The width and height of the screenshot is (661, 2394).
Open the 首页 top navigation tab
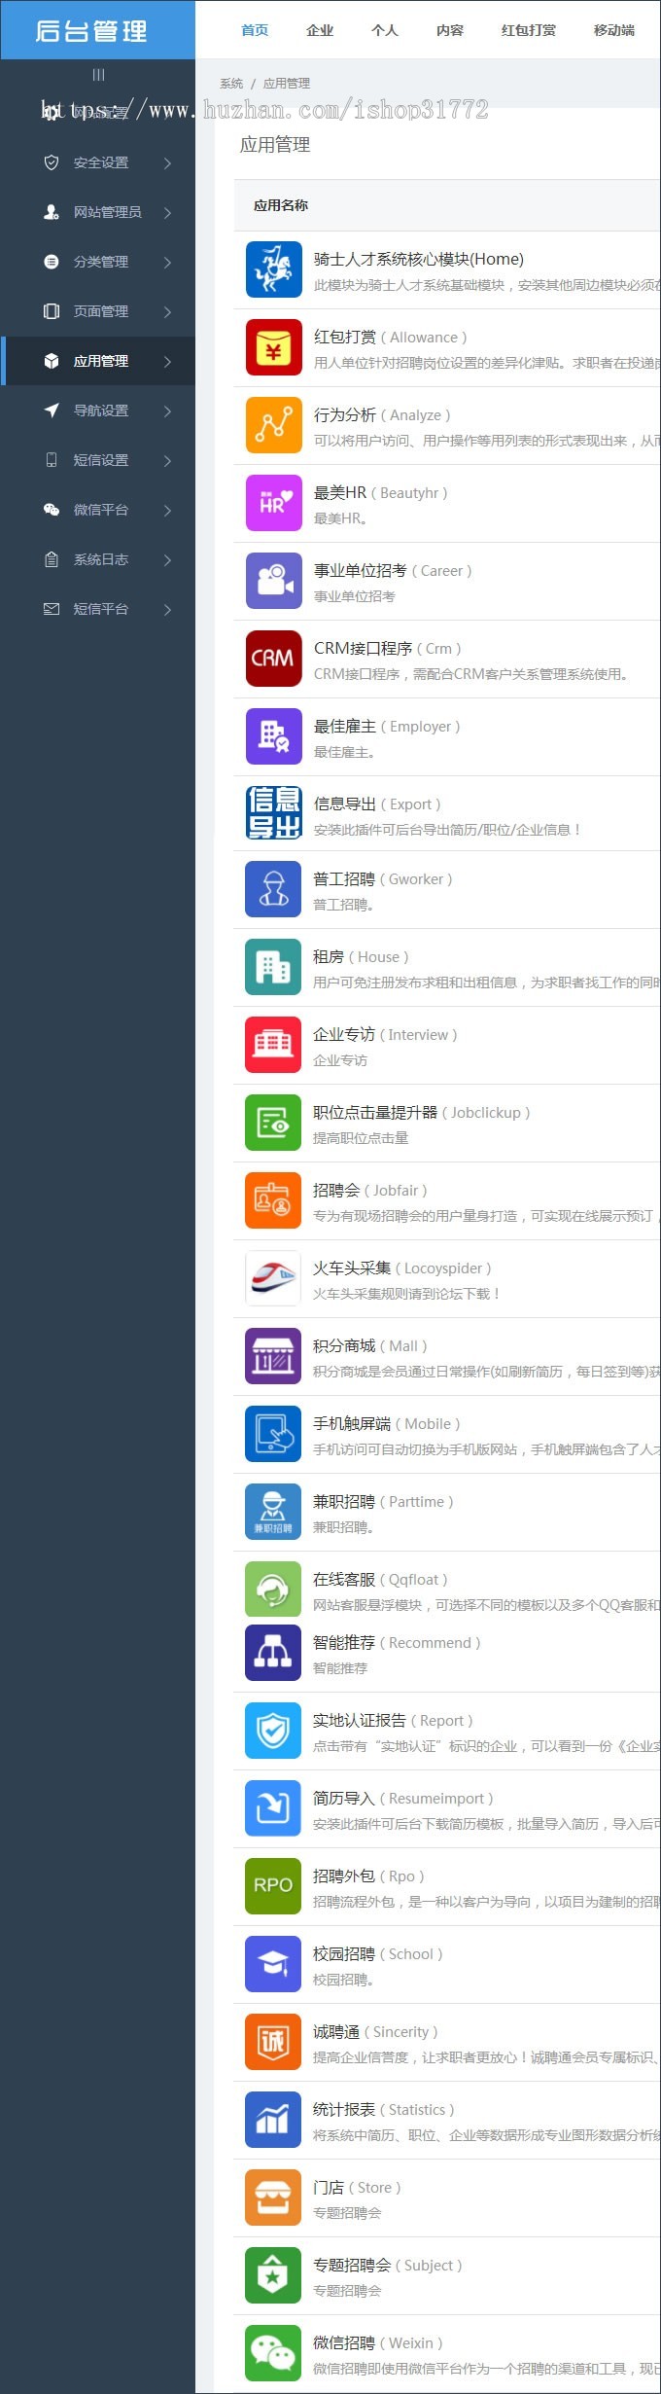tap(255, 30)
